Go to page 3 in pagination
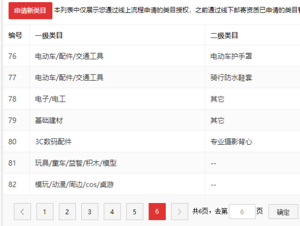300x226 pixels. [90, 211]
